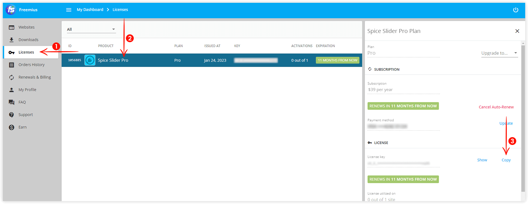Screen dimensions: 528x205
Task: Click the 11 MONTHS FROM NOW table badge
Action: pyautogui.click(x=337, y=60)
